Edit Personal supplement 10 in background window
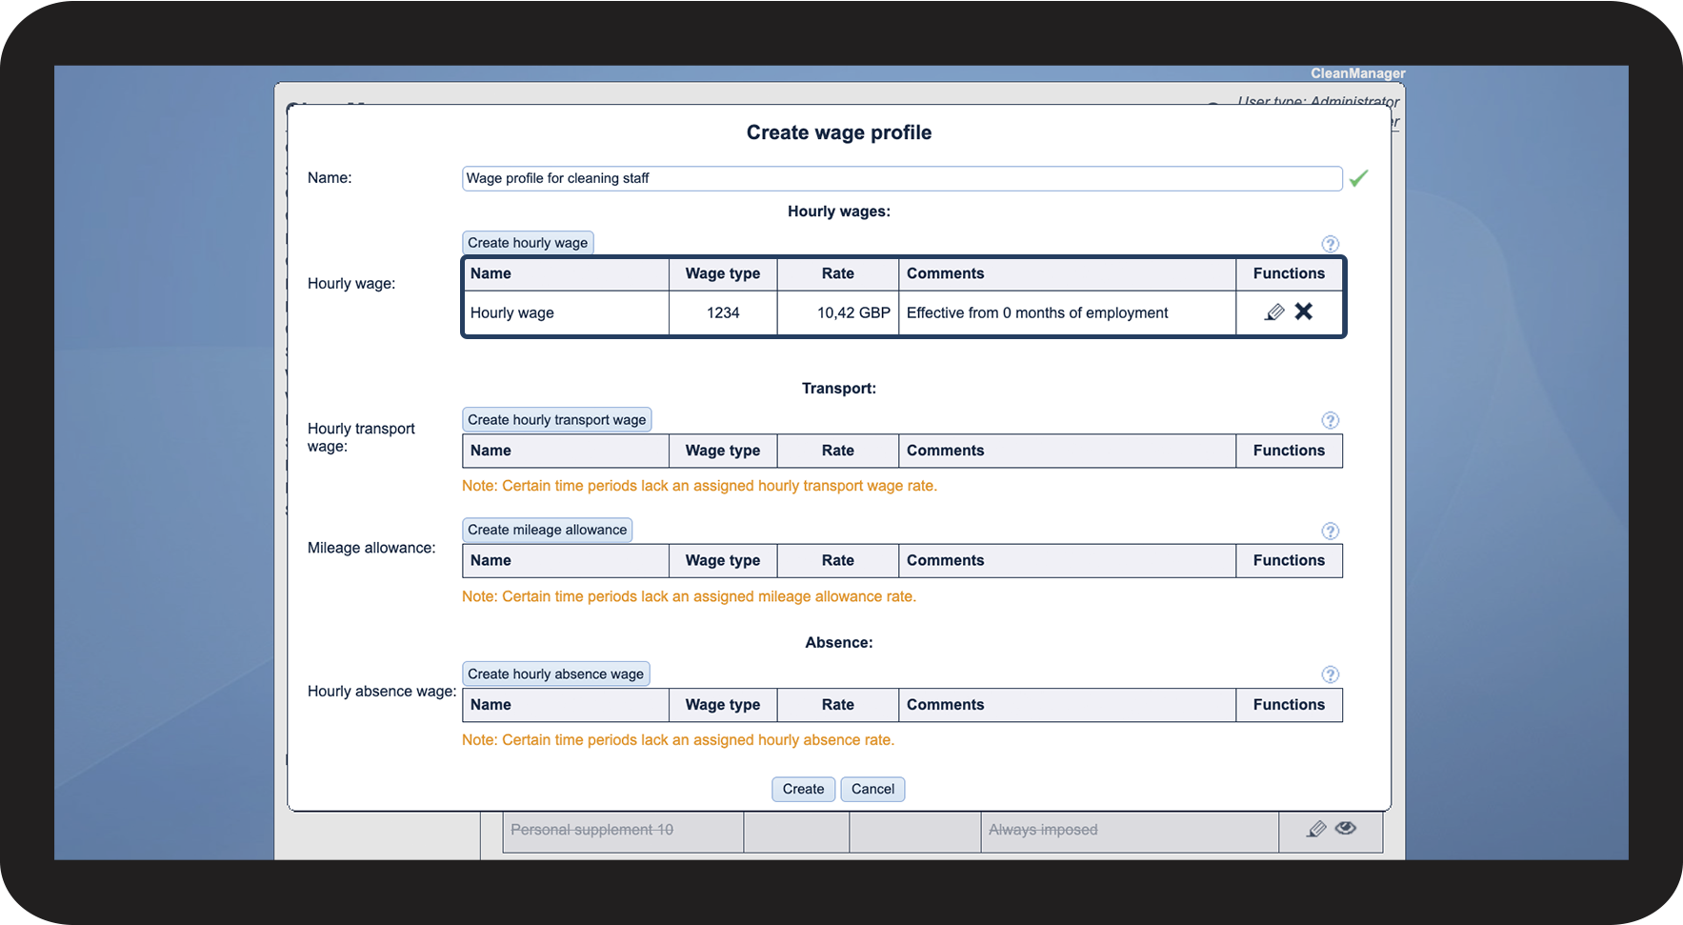 pyautogui.click(x=1316, y=829)
